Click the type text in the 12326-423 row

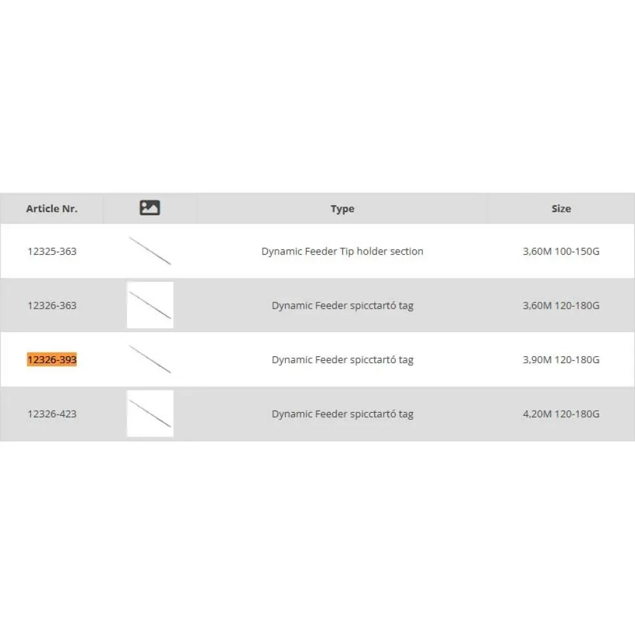(342, 414)
